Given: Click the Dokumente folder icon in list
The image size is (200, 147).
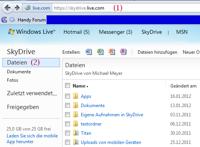Looking at the screenshot, I should pyautogui.click(x=76, y=105).
